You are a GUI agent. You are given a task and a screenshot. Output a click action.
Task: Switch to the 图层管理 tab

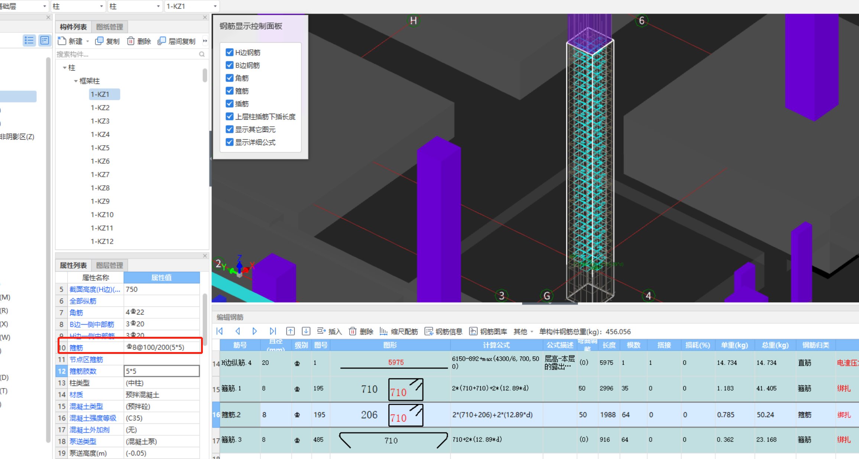pos(109,265)
